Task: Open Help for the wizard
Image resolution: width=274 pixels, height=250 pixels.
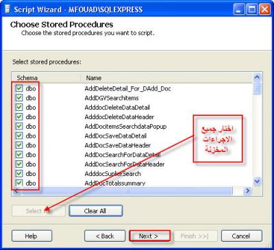Action: click(x=32, y=236)
